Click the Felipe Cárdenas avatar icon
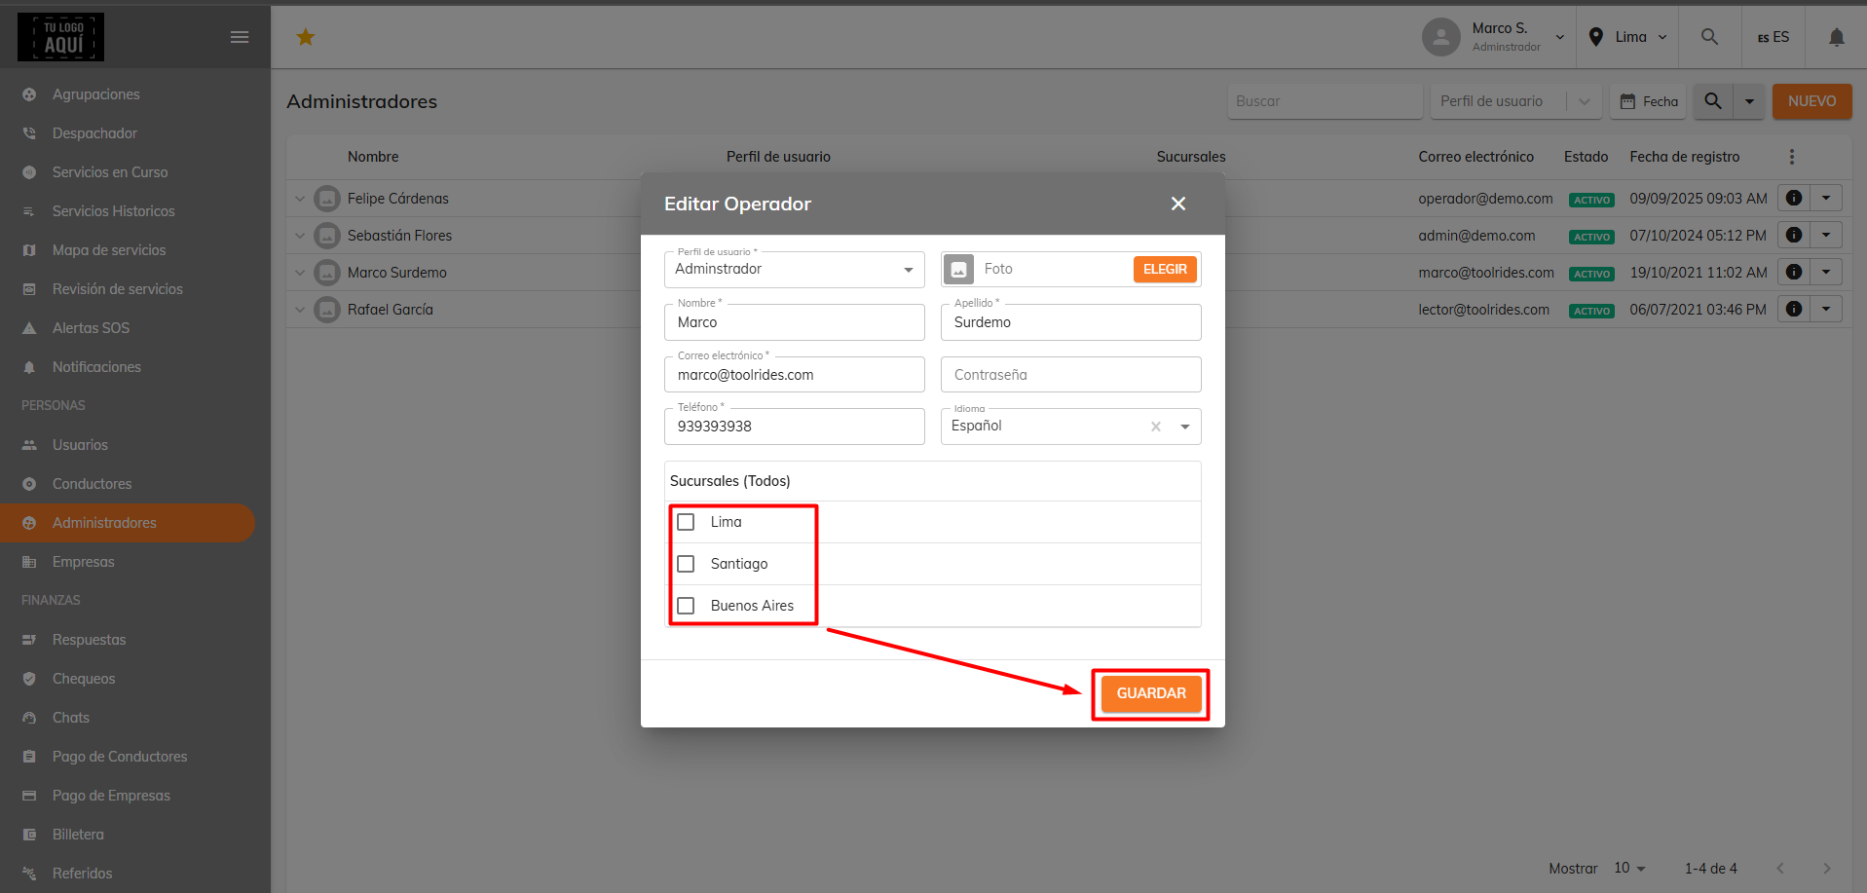Image resolution: width=1867 pixels, height=893 pixels. pos(327,199)
